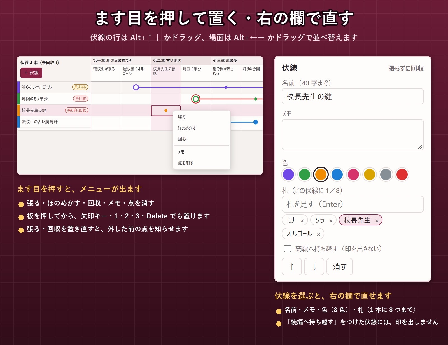Click the orange dot in the selected cell
The height and width of the screenshot is (345, 448).
tap(166, 111)
